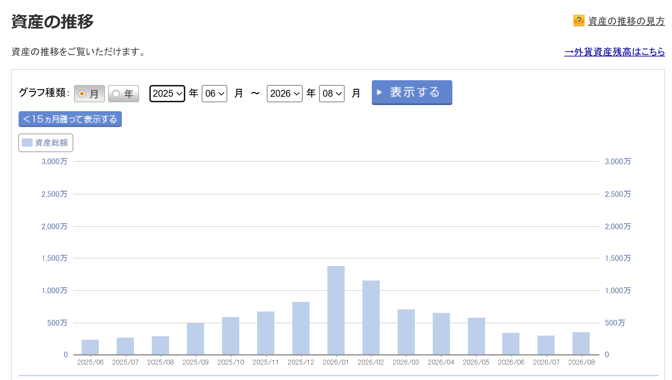Open the start year 2025 dropdown

click(167, 94)
